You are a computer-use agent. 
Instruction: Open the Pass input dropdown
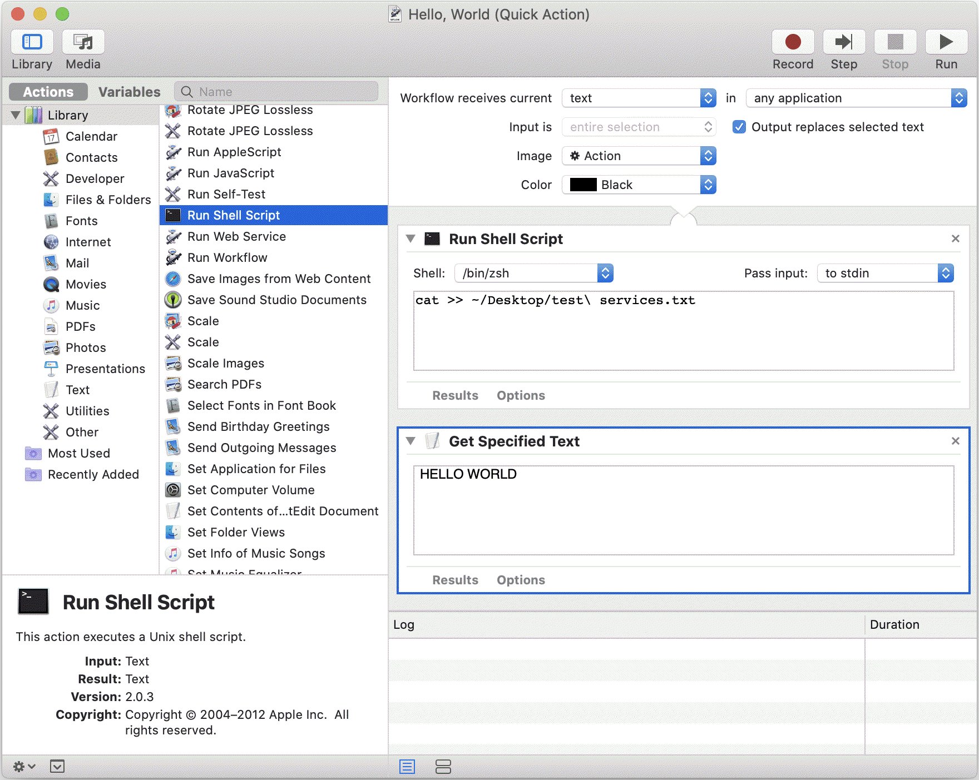[885, 274]
